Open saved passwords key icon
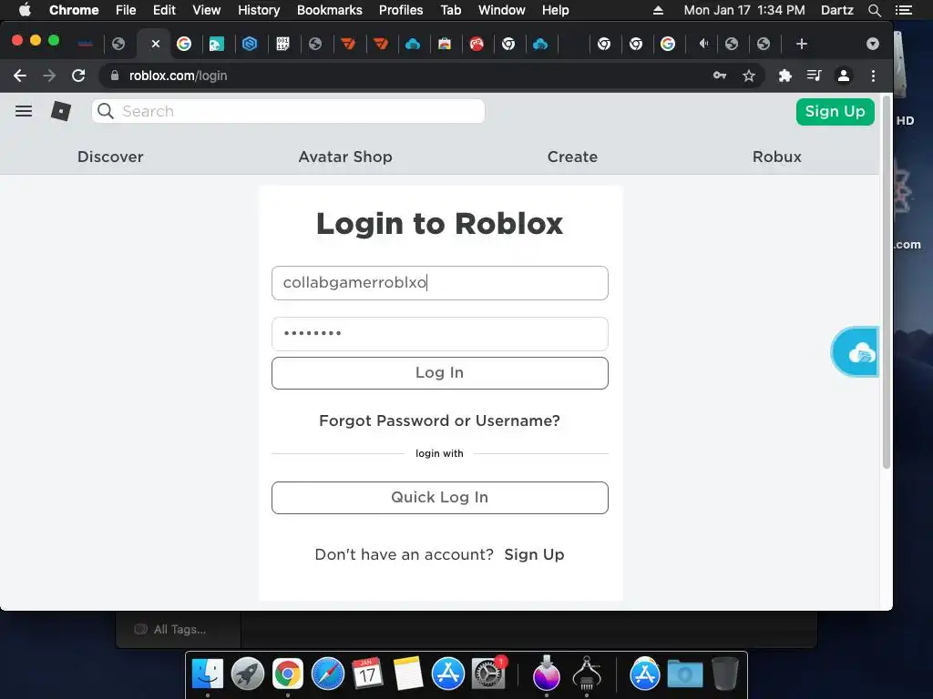The image size is (933, 699). pos(720,76)
